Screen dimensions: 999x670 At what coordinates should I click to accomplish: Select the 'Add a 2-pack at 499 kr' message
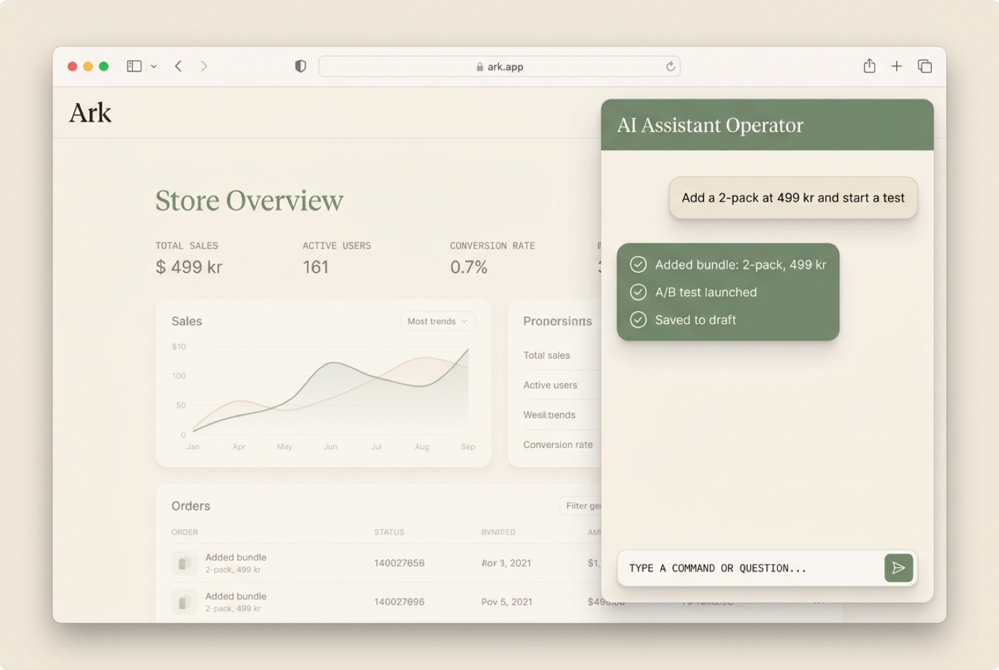point(793,198)
